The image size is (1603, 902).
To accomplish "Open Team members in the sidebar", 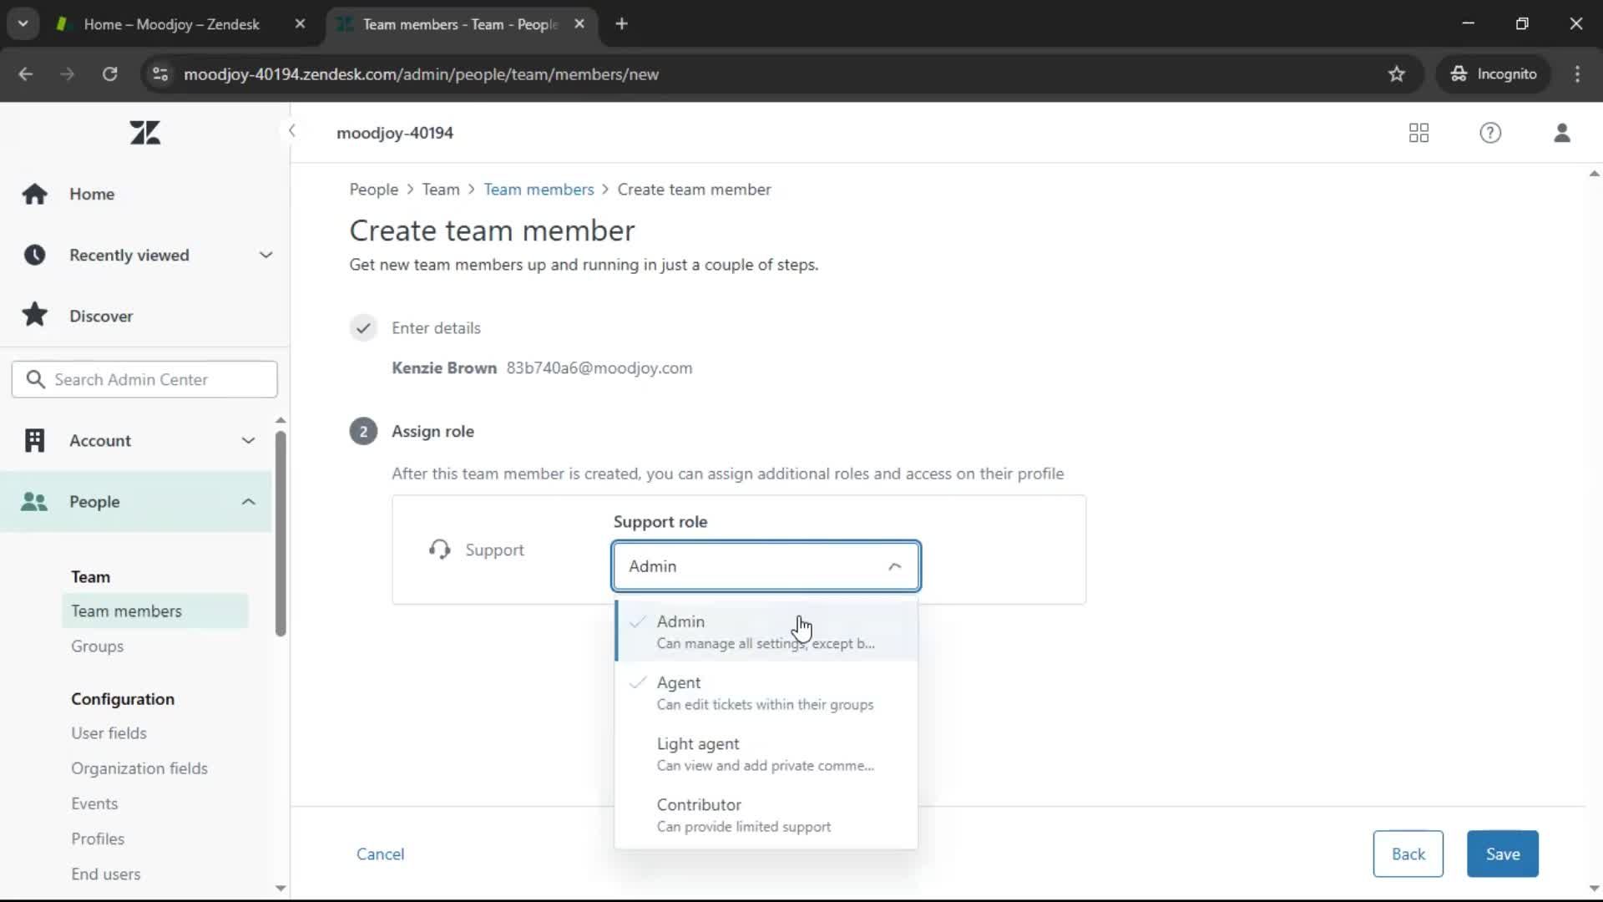I will click(x=155, y=611).
